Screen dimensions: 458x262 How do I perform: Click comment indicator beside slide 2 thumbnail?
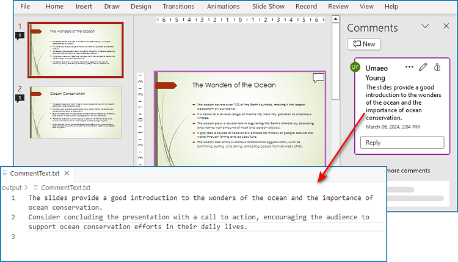[x=20, y=97]
